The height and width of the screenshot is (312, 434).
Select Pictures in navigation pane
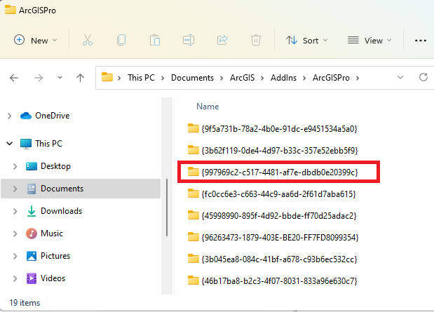coord(48,256)
